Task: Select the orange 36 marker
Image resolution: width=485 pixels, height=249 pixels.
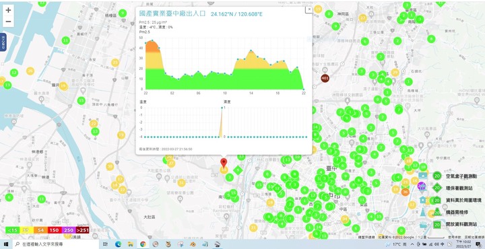Action: [406, 192]
